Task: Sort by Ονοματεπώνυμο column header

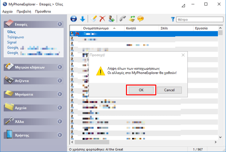Action: click(103, 28)
